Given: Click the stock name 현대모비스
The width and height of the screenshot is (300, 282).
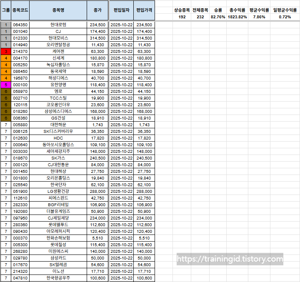Looking at the screenshot, I should point(58,38).
